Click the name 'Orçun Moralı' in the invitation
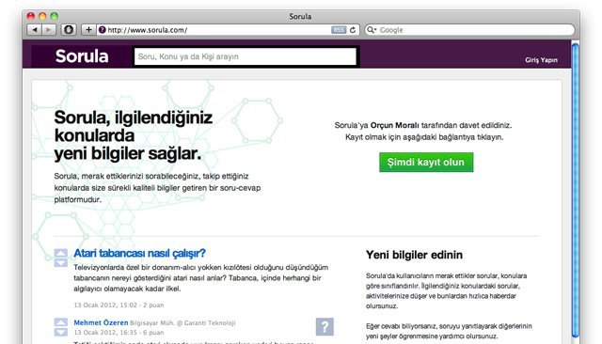This screenshot has height=344, width=602. pyautogui.click(x=395, y=125)
